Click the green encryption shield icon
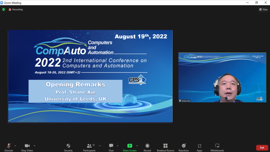The height and width of the screenshot is (152, 270). click(4, 10)
